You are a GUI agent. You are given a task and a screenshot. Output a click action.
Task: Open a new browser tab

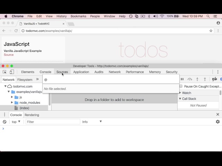click(71, 24)
